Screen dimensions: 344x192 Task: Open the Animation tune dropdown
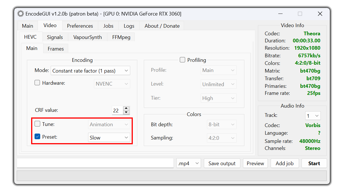tap(109, 125)
